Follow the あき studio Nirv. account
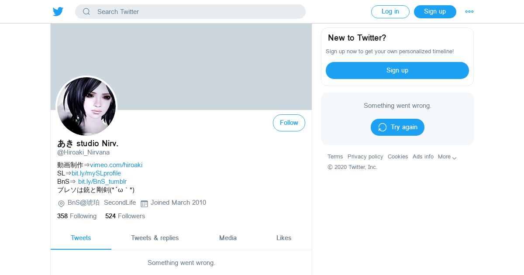The height and width of the screenshot is (275, 524). coord(289,123)
